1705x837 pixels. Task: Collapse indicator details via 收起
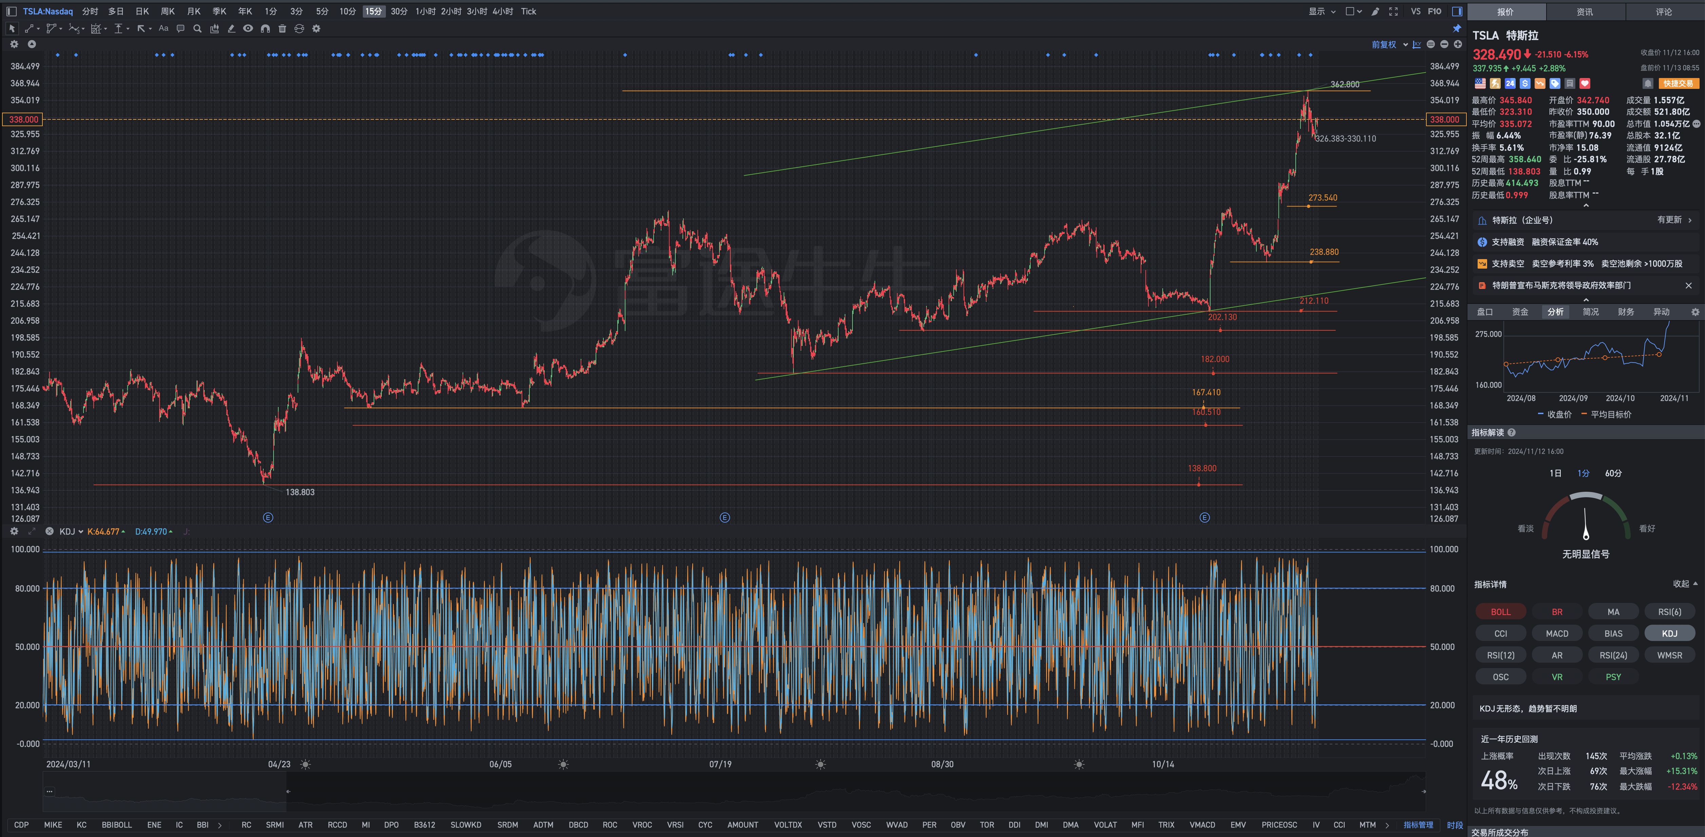(1685, 584)
